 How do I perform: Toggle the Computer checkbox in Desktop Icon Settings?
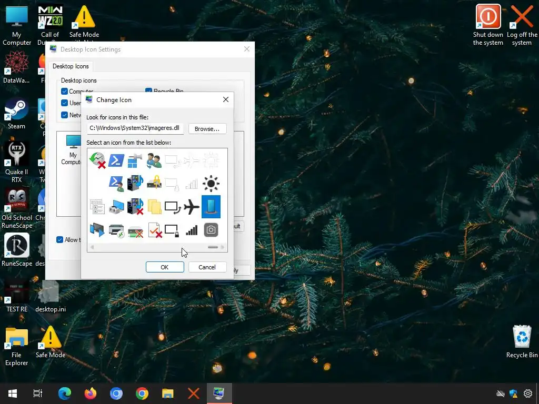(x=64, y=92)
